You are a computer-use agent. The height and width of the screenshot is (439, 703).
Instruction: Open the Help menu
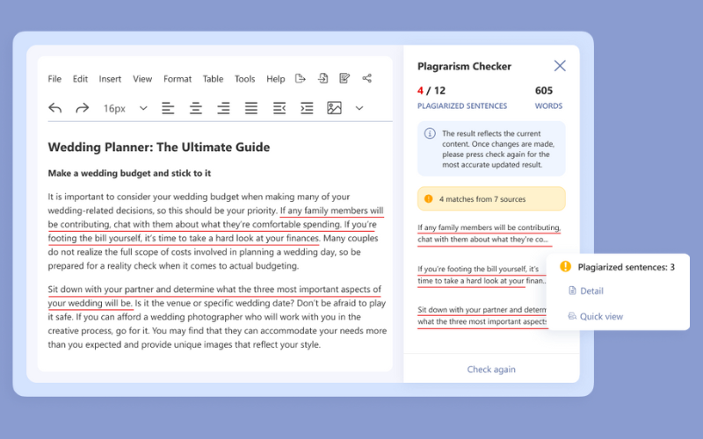tap(276, 79)
